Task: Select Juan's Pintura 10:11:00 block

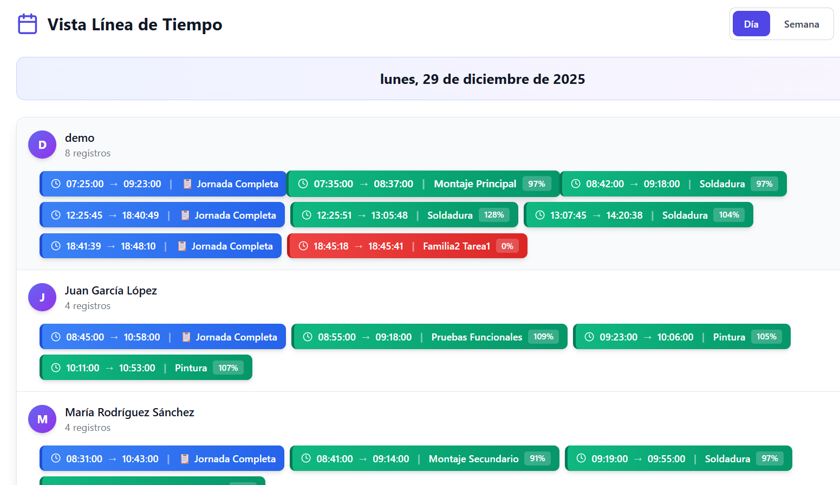Action: (x=146, y=368)
